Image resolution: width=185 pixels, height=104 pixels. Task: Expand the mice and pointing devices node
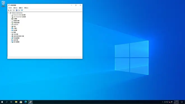[x=10, y=36]
